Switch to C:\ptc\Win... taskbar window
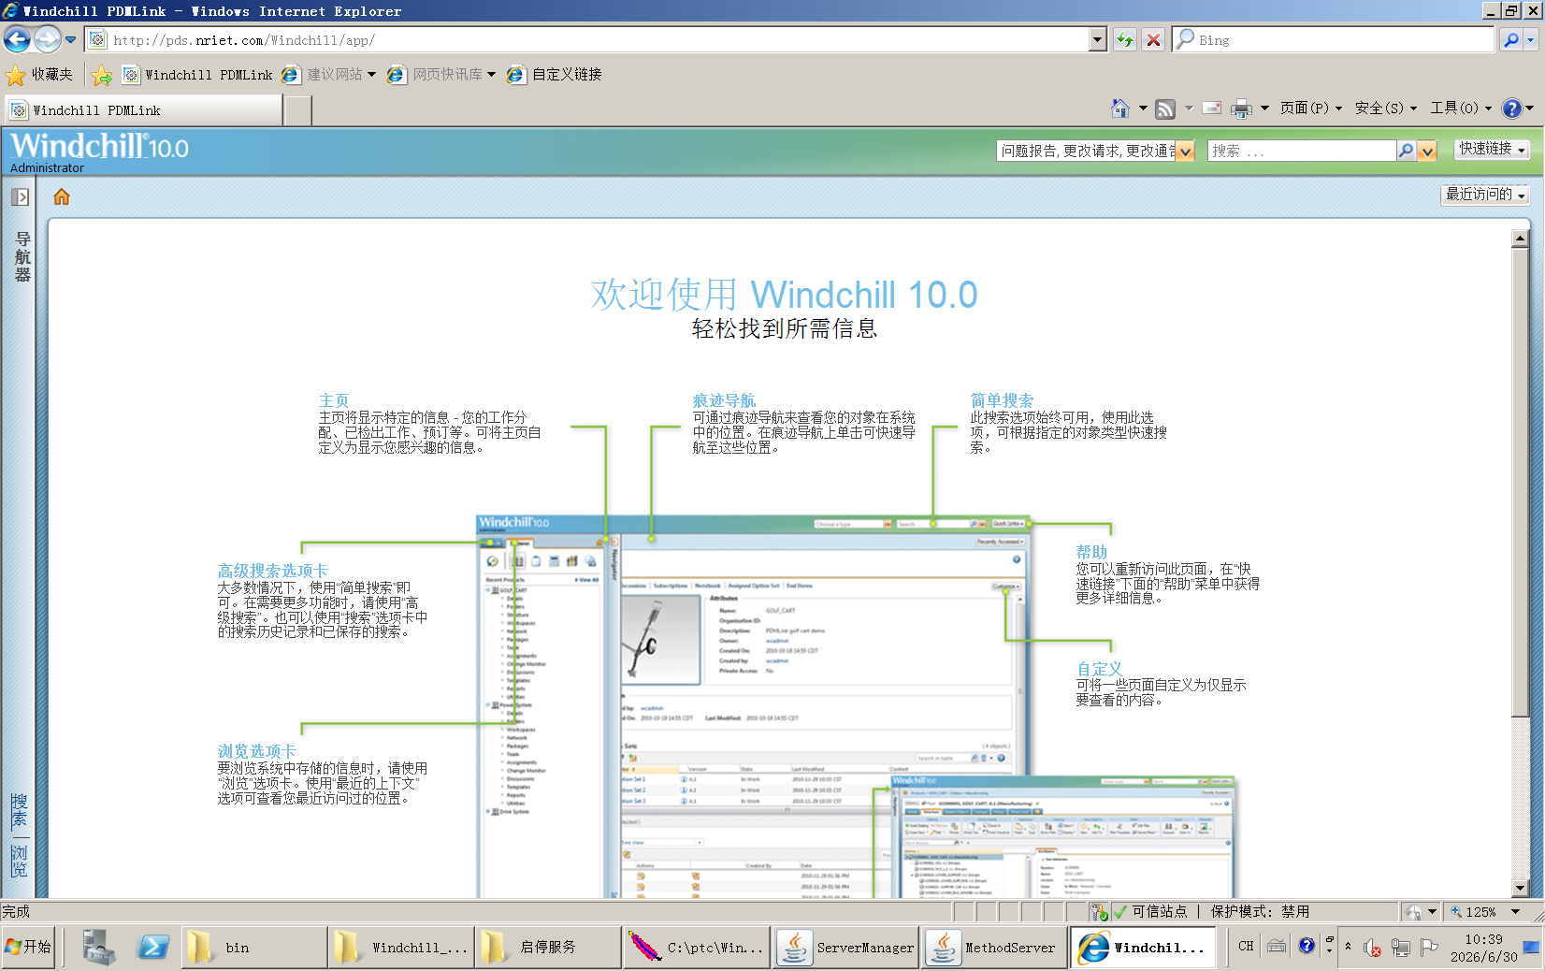Image resolution: width=1545 pixels, height=971 pixels. pos(698,948)
